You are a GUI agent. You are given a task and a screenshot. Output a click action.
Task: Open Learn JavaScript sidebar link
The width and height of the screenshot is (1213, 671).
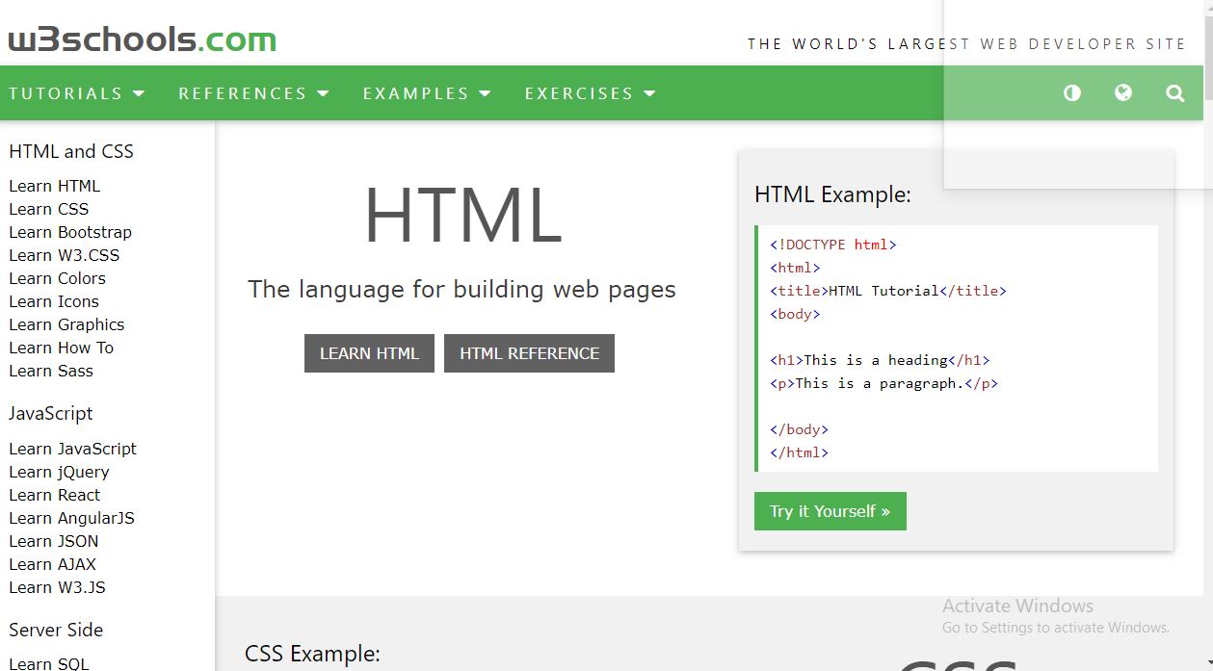coord(72,449)
